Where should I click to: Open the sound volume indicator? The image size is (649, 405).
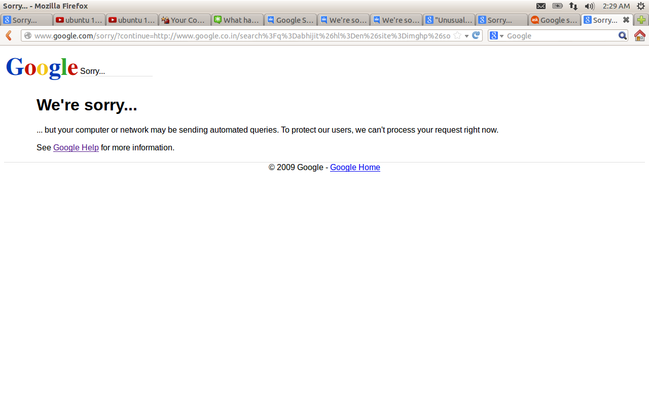click(589, 6)
